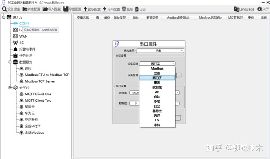Screen dimensions: 270x159
Task: Click the 导出配置 floppy disk icon
Action: click(x=66, y=9)
